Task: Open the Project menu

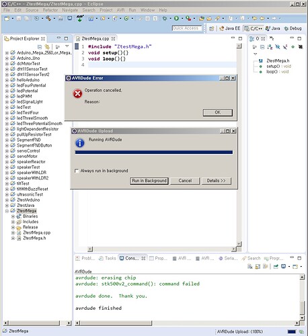Action: (106, 10)
